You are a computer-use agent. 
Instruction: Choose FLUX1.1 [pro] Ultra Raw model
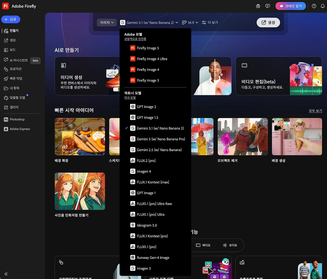pyautogui.click(x=155, y=204)
